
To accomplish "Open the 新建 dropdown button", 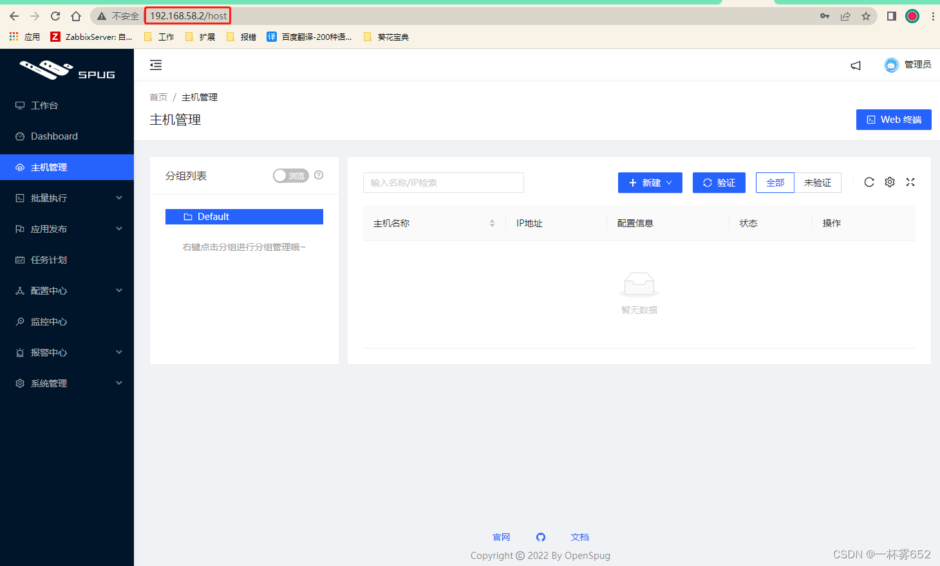I will click(650, 183).
